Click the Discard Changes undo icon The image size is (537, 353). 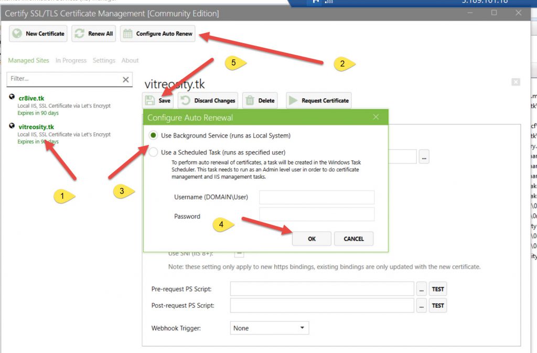pos(186,100)
